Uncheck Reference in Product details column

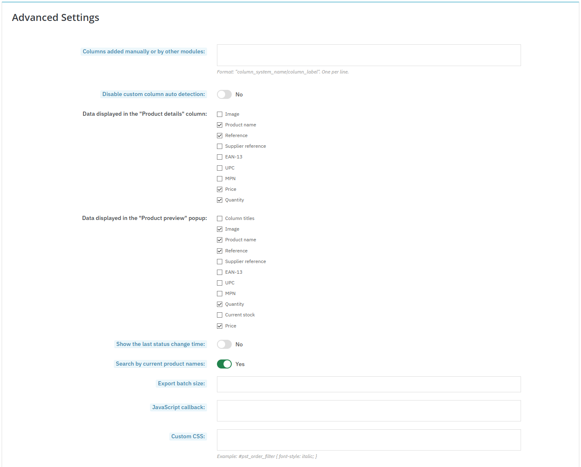(x=220, y=136)
